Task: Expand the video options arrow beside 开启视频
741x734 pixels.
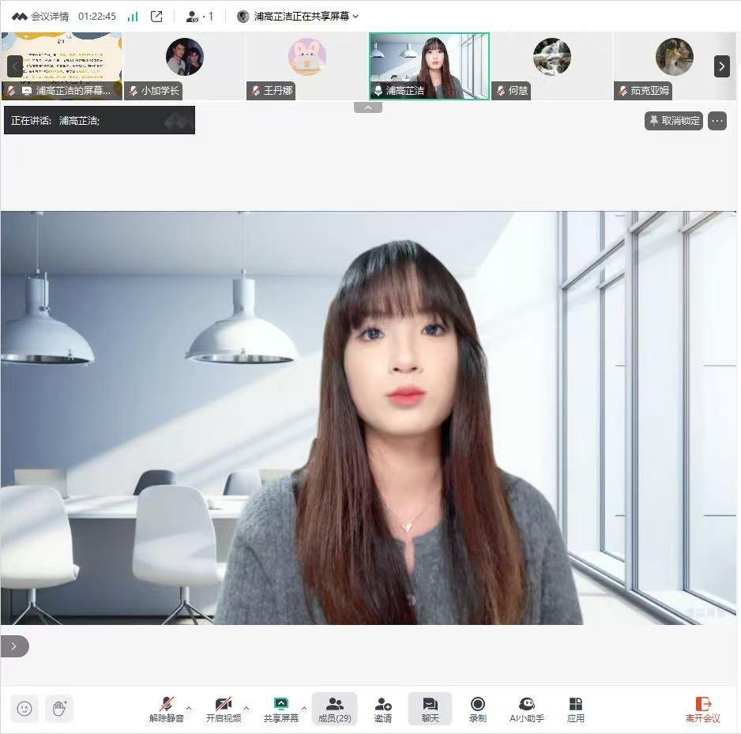Action: pos(246,707)
